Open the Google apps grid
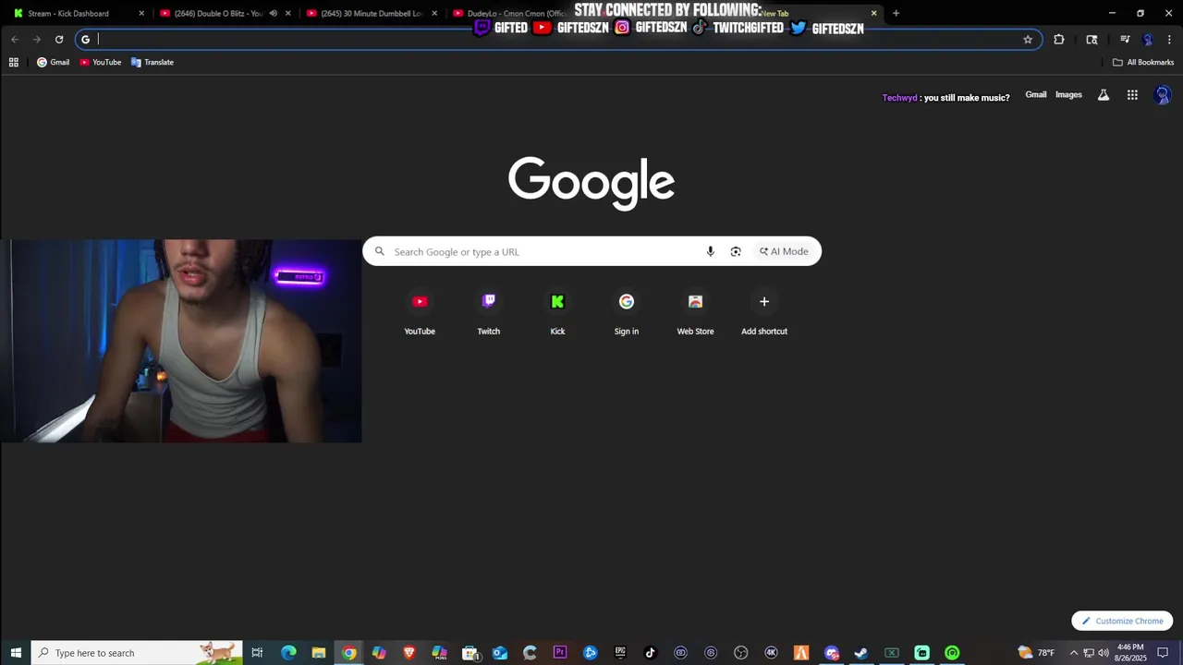Screen dimensions: 1183x665 [1132, 94]
